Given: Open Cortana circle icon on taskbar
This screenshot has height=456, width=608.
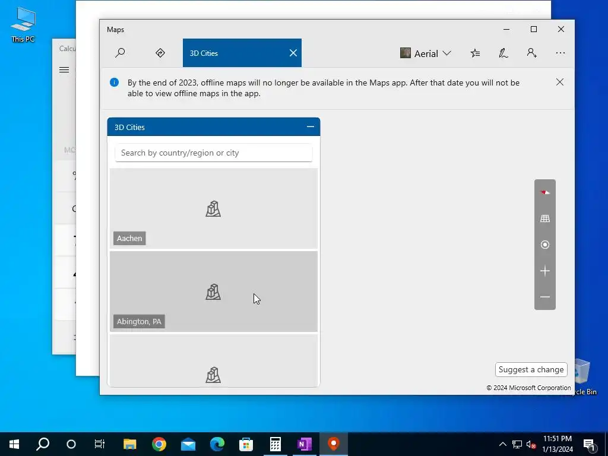Looking at the screenshot, I should tap(71, 444).
